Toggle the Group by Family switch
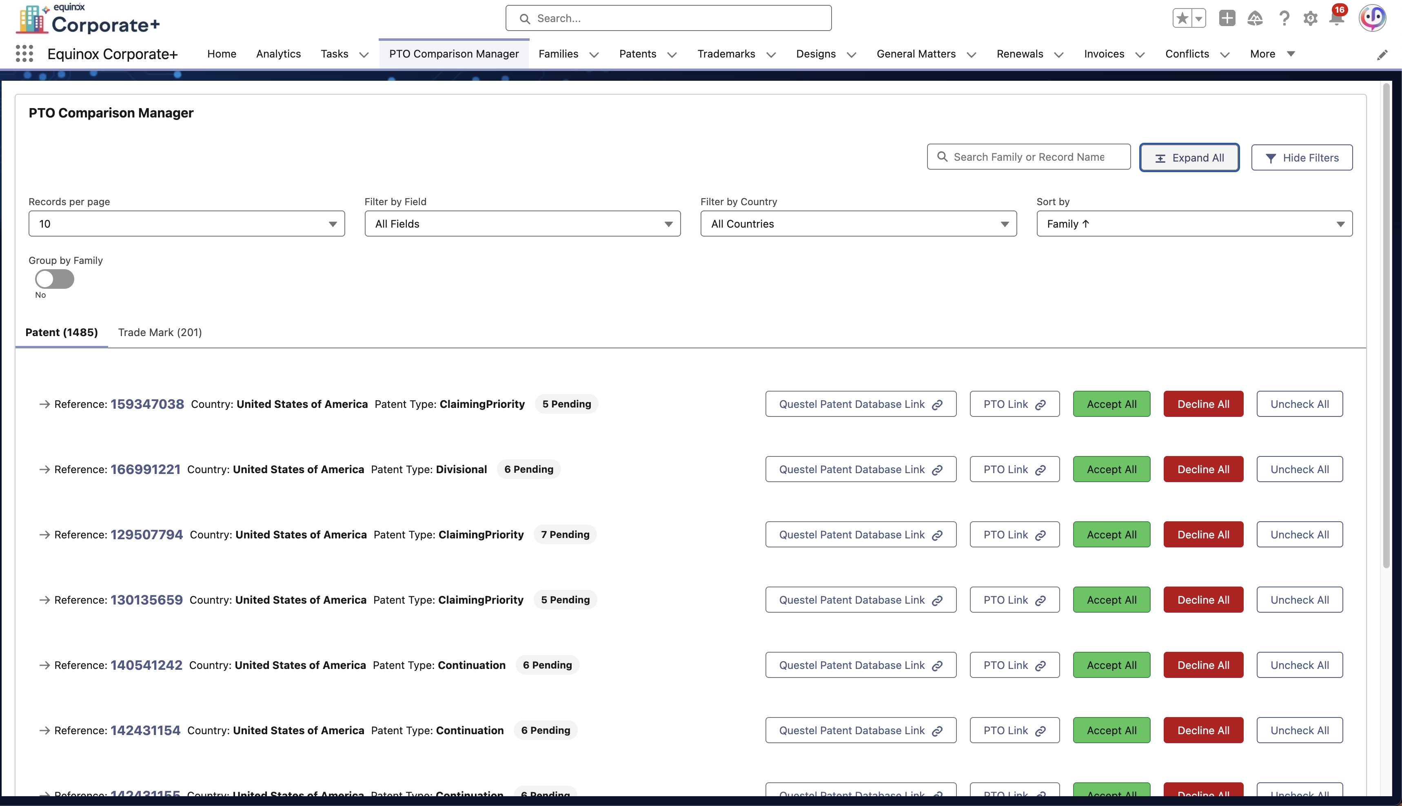This screenshot has width=1402, height=806. click(x=54, y=279)
